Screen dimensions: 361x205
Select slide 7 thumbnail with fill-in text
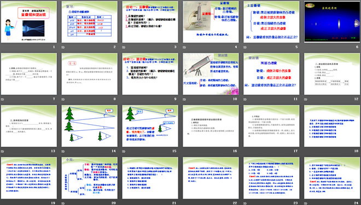[29, 74]
